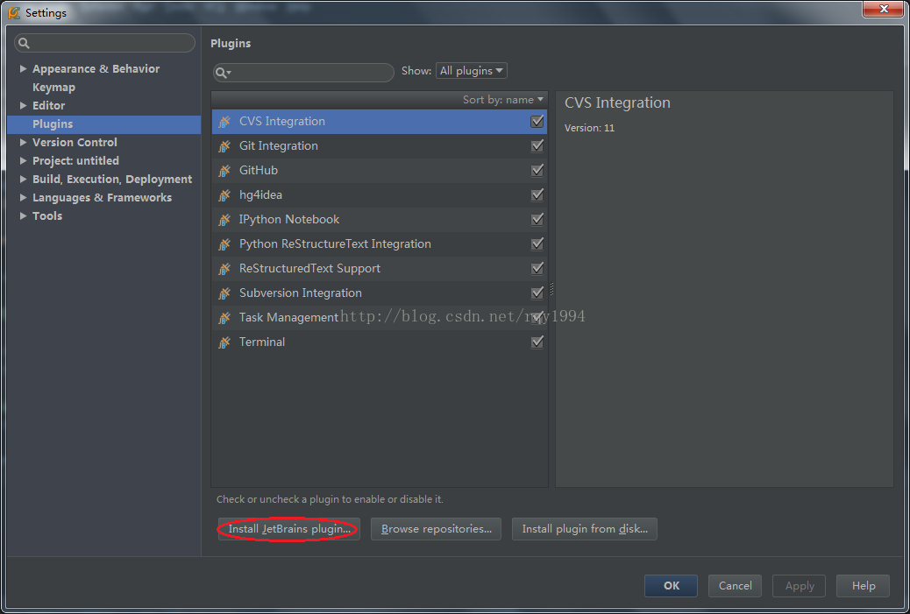910x614 pixels.
Task: Expand the Appearance & Behavior tree node
Action: pos(23,69)
